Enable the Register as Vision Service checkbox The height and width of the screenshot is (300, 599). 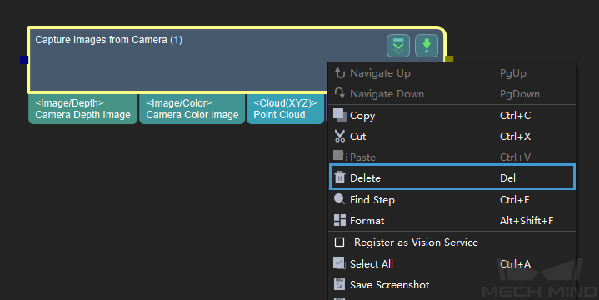339,242
